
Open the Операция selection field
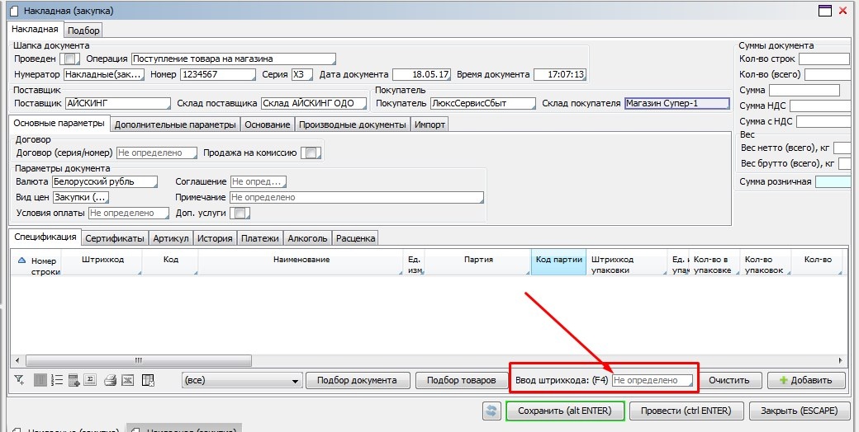(233, 59)
